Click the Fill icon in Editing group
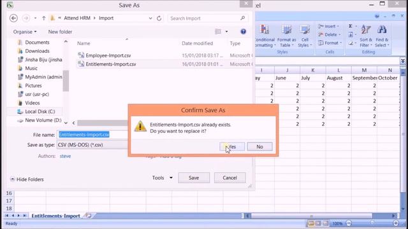Screen dimensions: 408x229 click(x=351, y=34)
